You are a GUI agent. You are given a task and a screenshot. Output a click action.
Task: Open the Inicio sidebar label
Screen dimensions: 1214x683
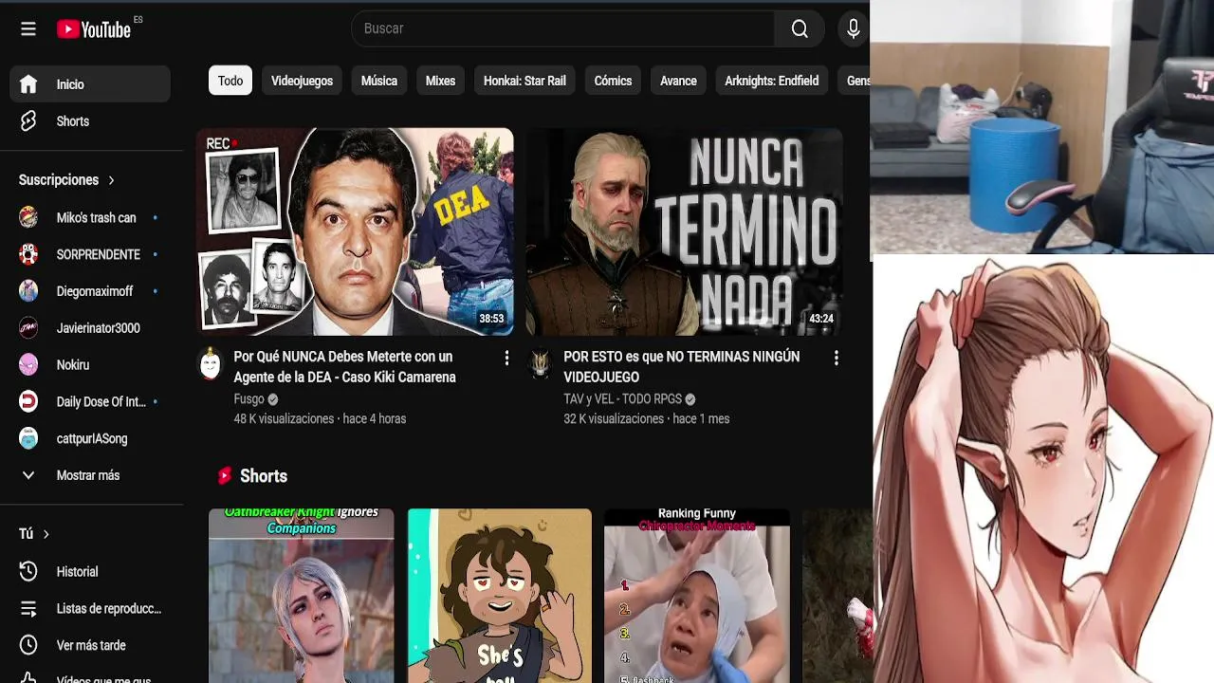70,84
